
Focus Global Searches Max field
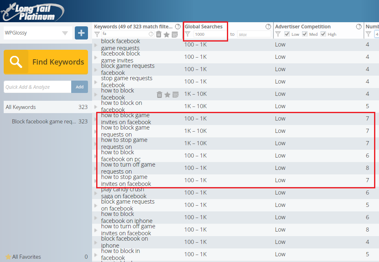pos(254,35)
